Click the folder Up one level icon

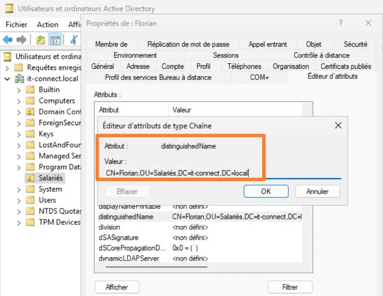(x=41, y=40)
